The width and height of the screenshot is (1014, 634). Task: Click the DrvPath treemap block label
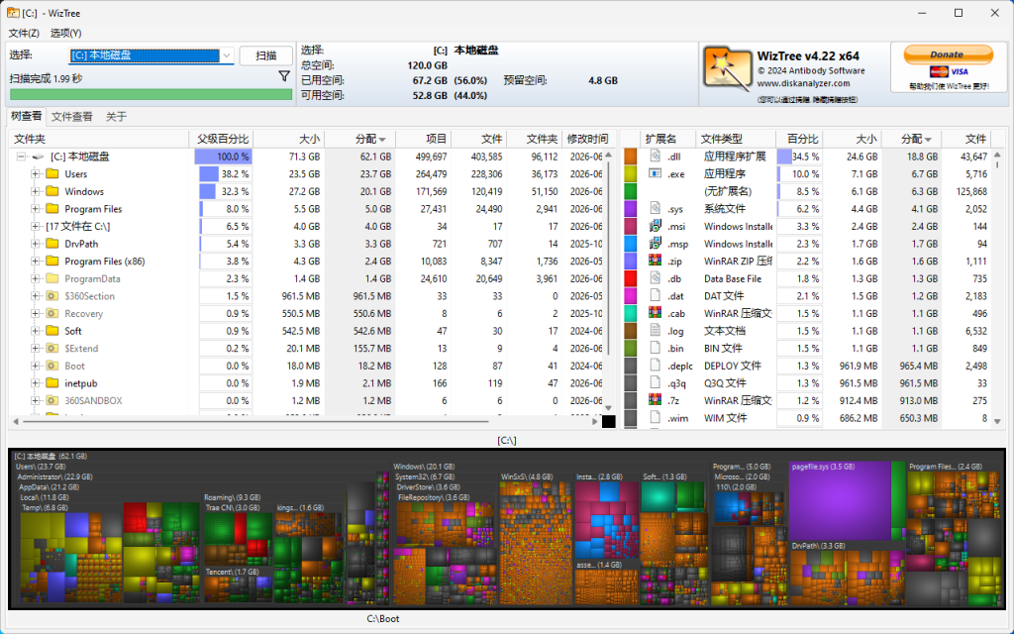pos(818,546)
